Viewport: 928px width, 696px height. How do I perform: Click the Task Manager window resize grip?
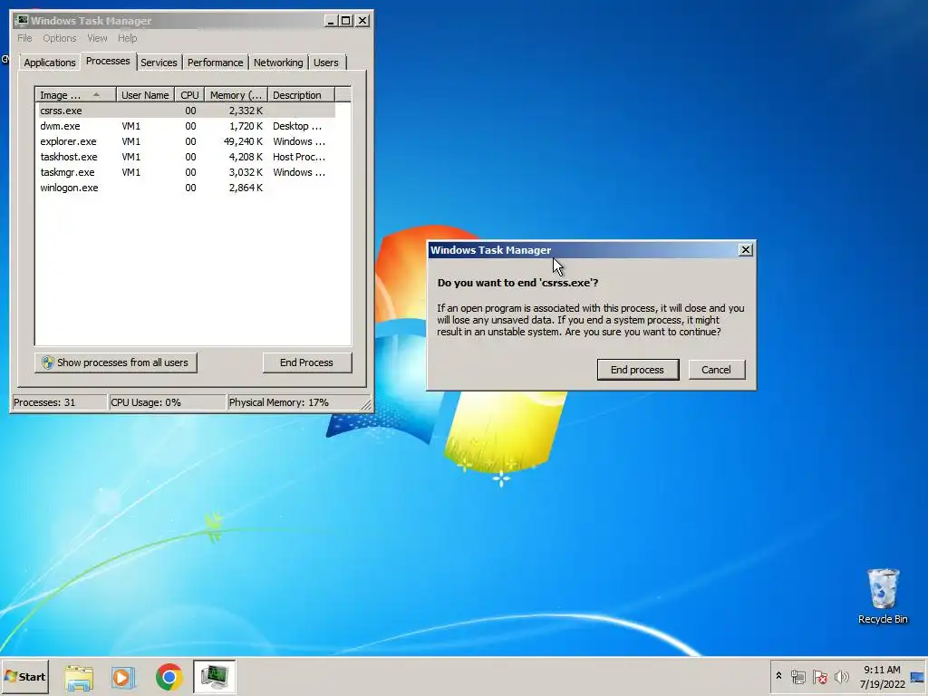(366, 405)
